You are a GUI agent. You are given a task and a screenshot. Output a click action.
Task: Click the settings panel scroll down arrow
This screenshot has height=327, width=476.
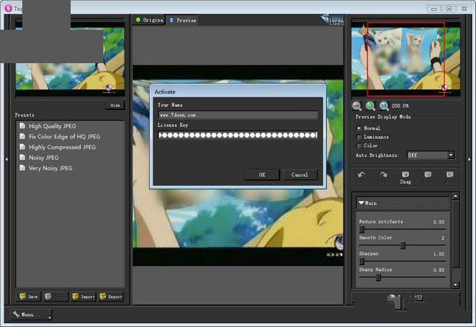pos(455,285)
